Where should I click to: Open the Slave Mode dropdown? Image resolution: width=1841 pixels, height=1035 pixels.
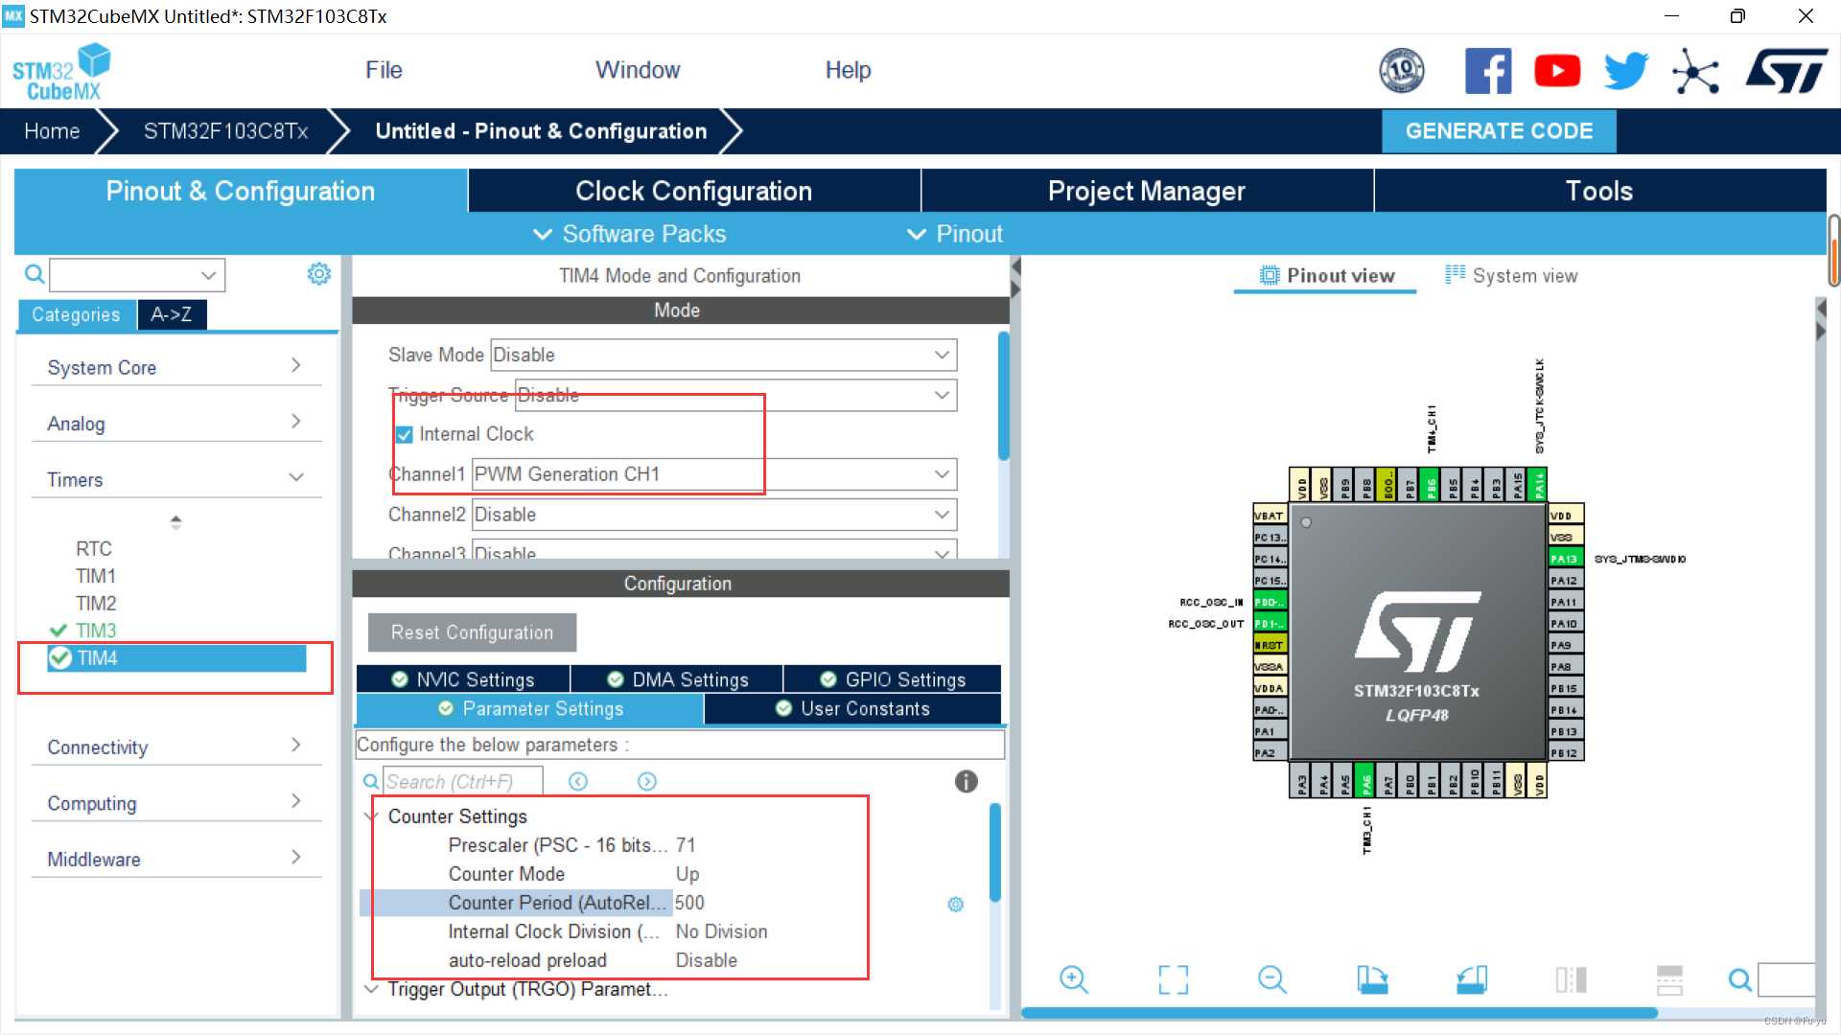click(723, 355)
